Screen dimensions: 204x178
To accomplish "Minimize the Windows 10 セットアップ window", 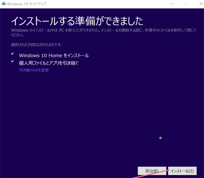I will tap(171, 4).
